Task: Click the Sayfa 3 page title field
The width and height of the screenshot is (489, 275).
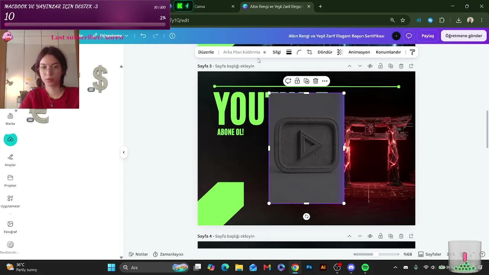Action: point(235,66)
